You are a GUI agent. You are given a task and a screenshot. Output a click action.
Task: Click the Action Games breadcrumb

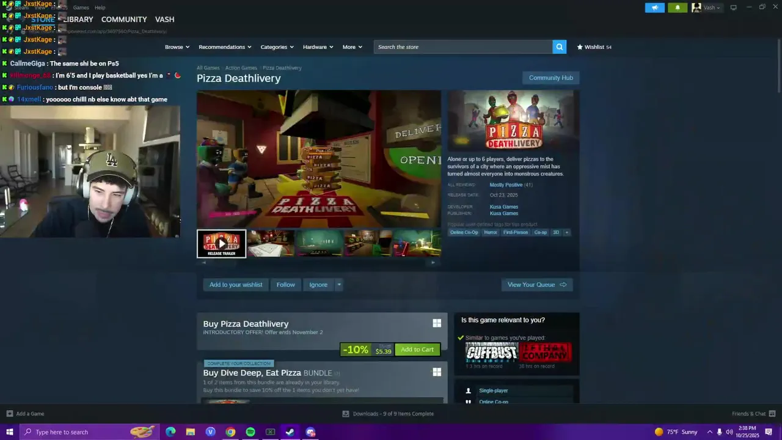pyautogui.click(x=241, y=68)
